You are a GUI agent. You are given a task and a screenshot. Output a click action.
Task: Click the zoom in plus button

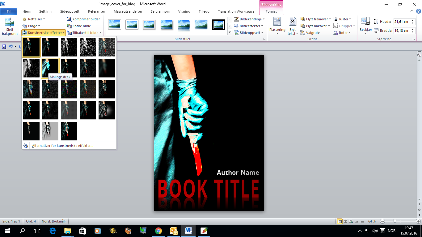tap(418, 221)
